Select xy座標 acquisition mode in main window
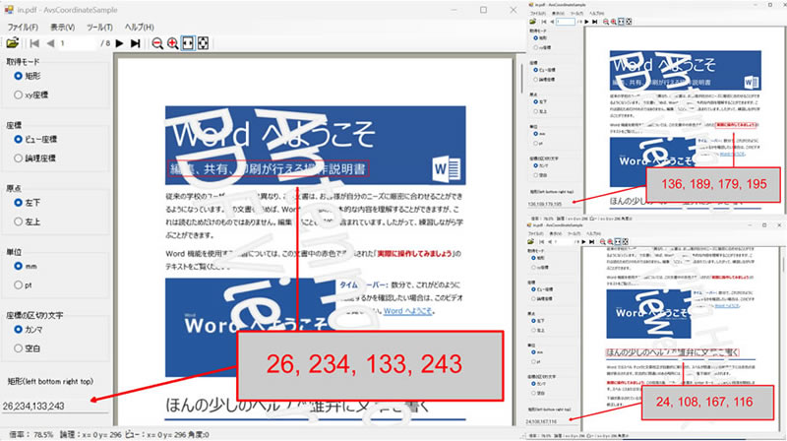Image resolution: width=787 pixels, height=441 pixels. click(x=31, y=94)
